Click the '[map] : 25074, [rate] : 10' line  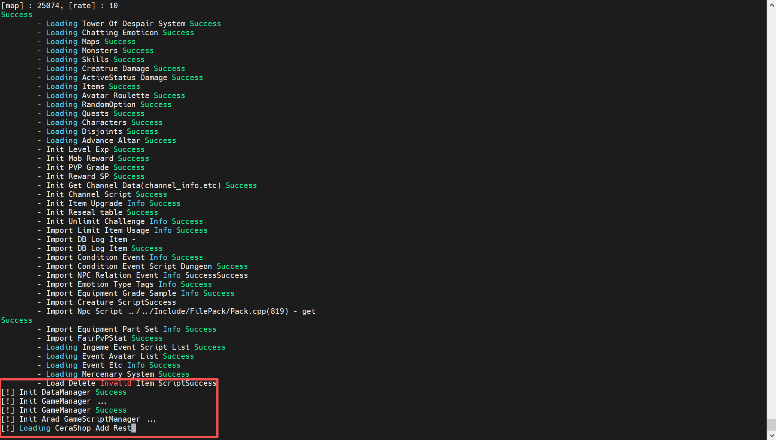(60, 6)
